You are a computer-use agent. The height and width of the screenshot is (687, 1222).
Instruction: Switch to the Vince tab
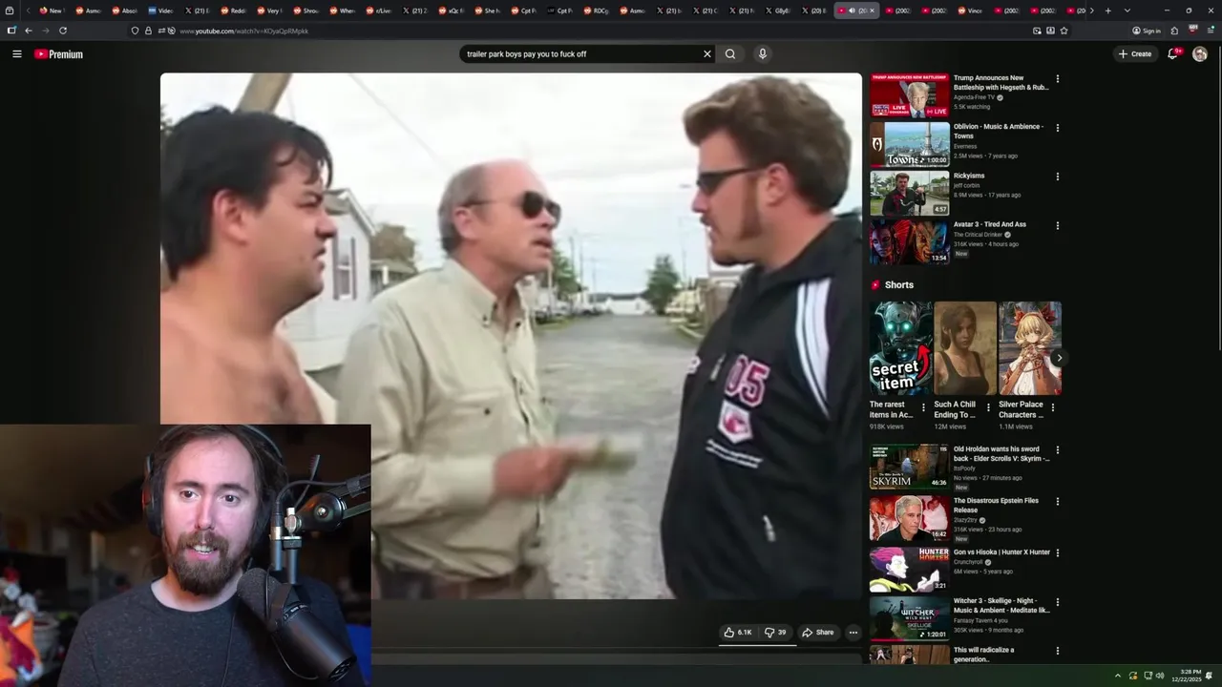(x=968, y=10)
